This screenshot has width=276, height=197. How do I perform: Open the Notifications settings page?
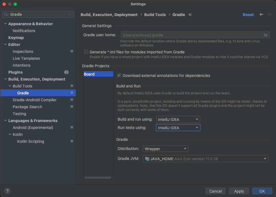click(x=24, y=31)
